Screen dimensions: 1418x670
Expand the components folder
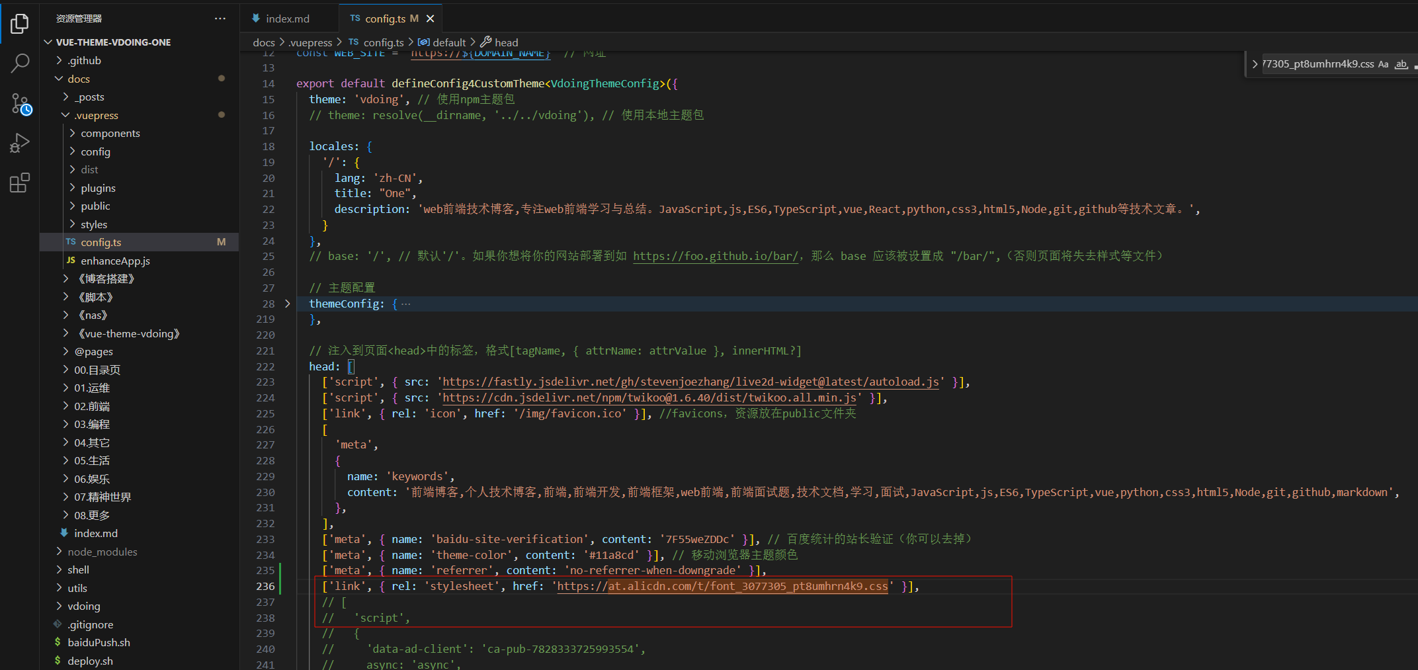pos(72,133)
